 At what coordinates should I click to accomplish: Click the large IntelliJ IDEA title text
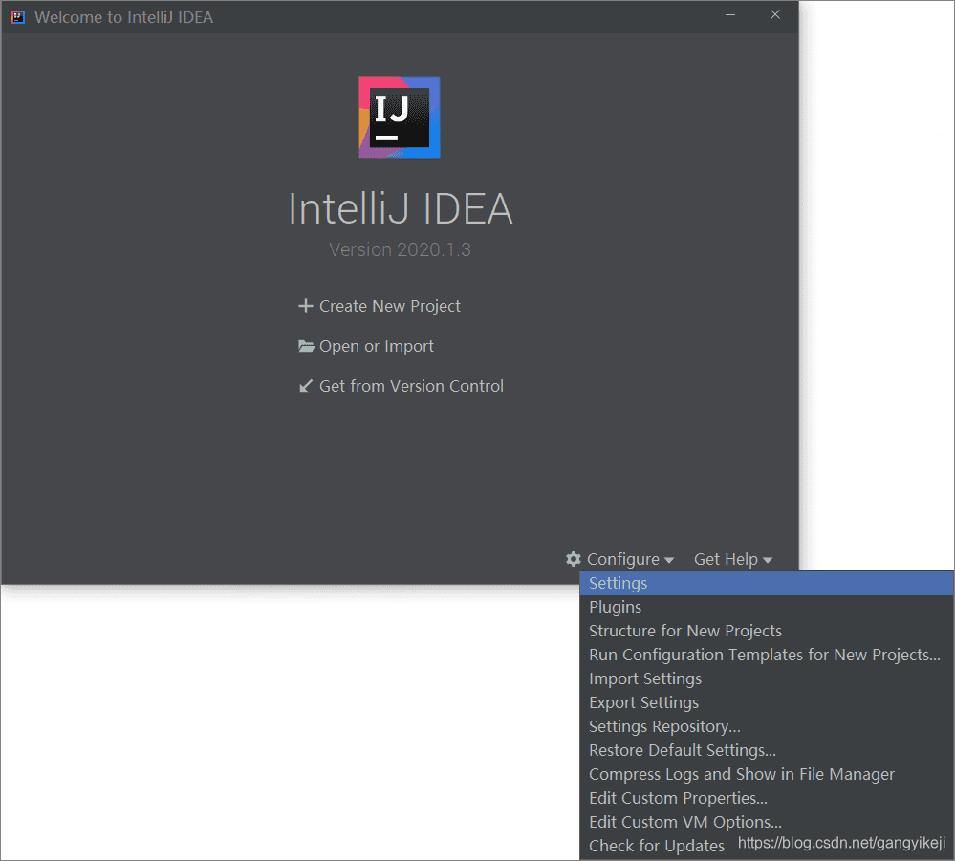(x=401, y=209)
